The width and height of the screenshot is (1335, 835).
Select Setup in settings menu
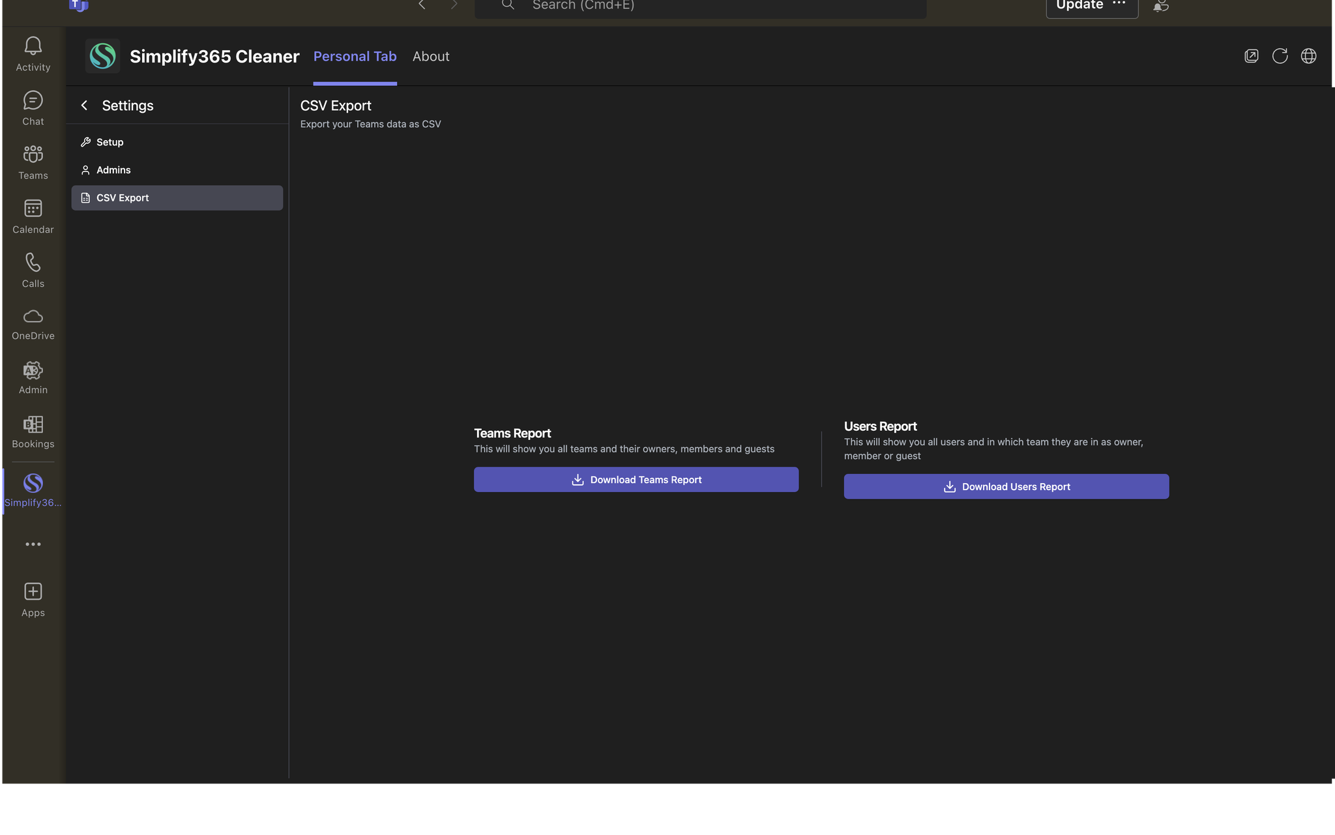click(177, 142)
